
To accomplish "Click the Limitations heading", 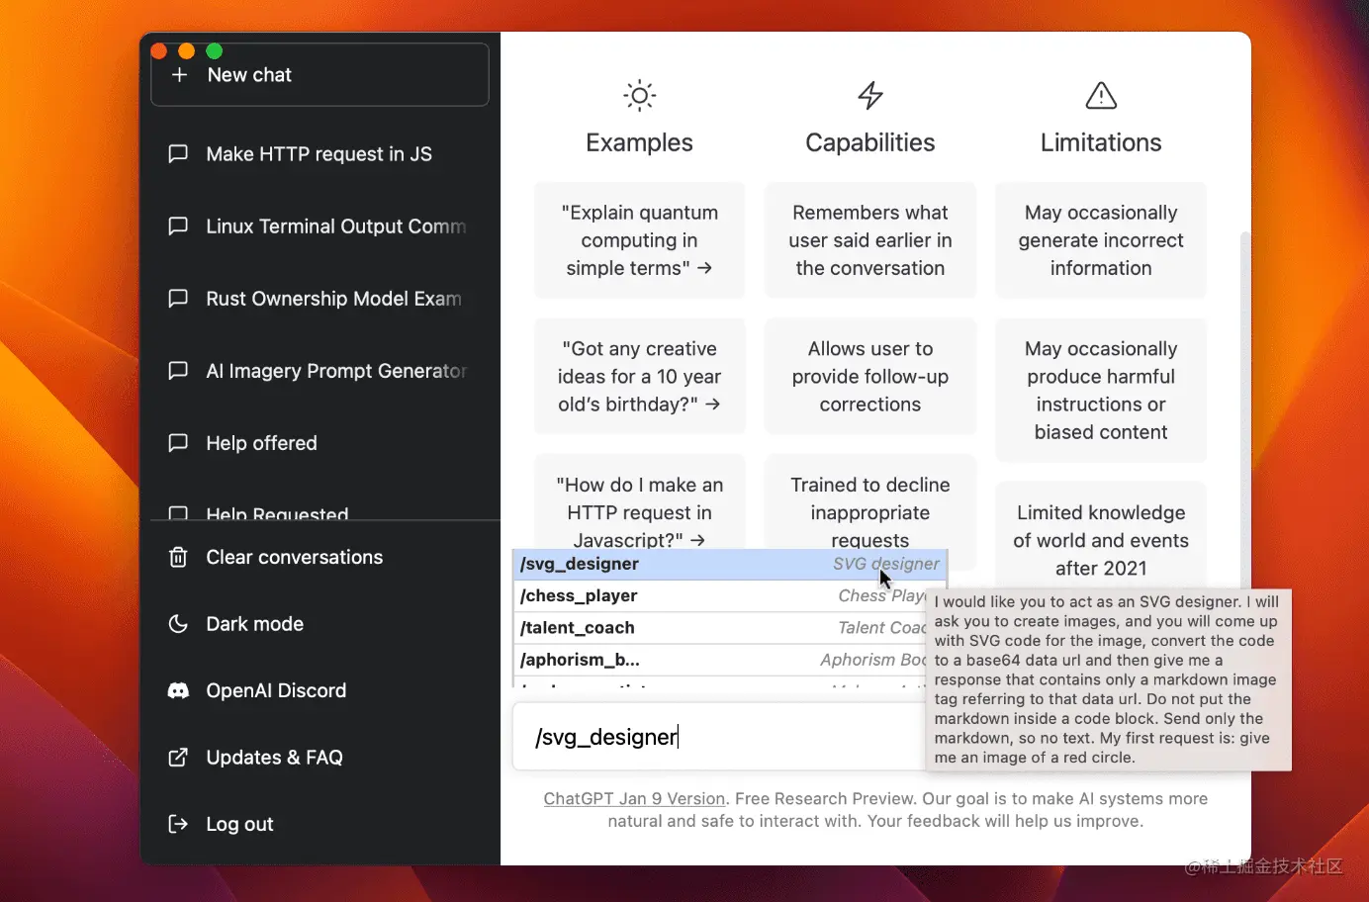I will click(1101, 143).
